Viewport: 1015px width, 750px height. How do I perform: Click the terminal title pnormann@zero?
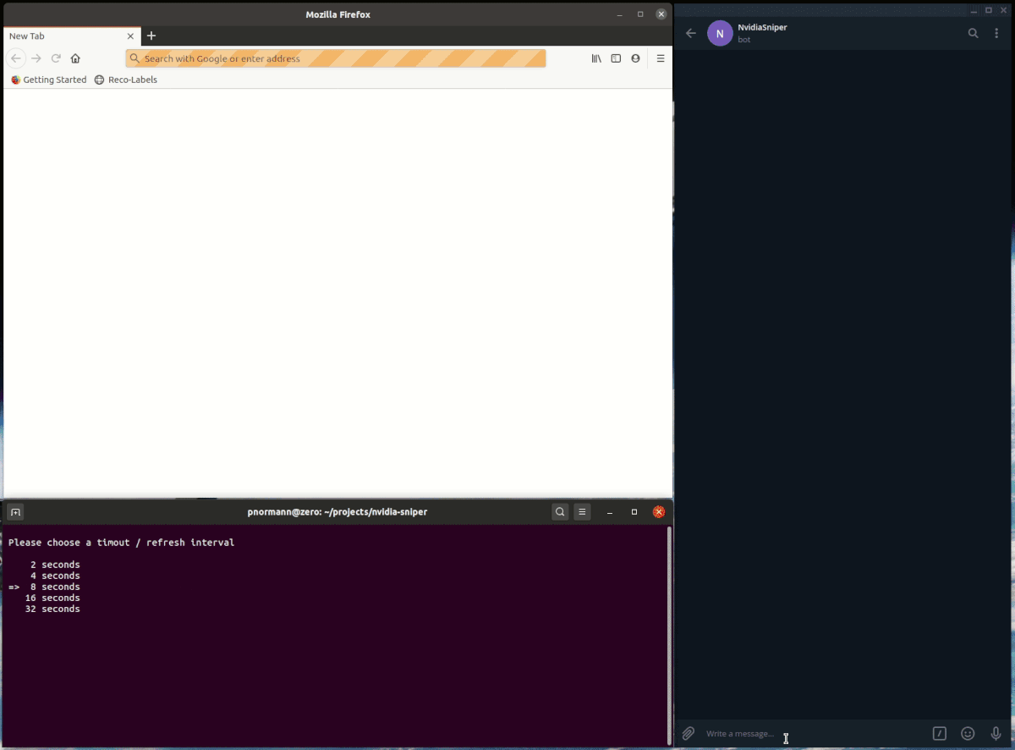337,512
